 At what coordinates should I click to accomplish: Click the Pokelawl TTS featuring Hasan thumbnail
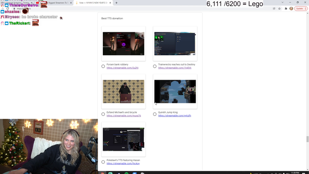(x=124, y=139)
